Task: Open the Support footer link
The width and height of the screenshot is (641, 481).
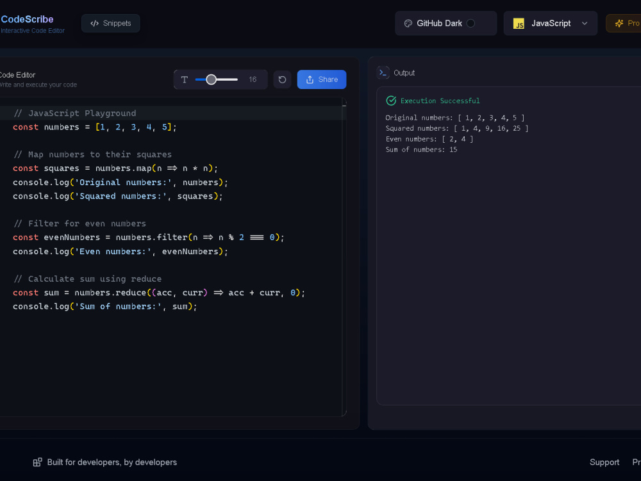Action: pyautogui.click(x=604, y=462)
